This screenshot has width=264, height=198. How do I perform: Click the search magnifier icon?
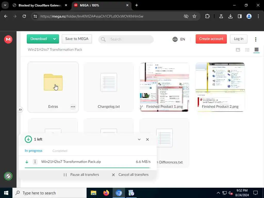pyautogui.click(x=103, y=39)
